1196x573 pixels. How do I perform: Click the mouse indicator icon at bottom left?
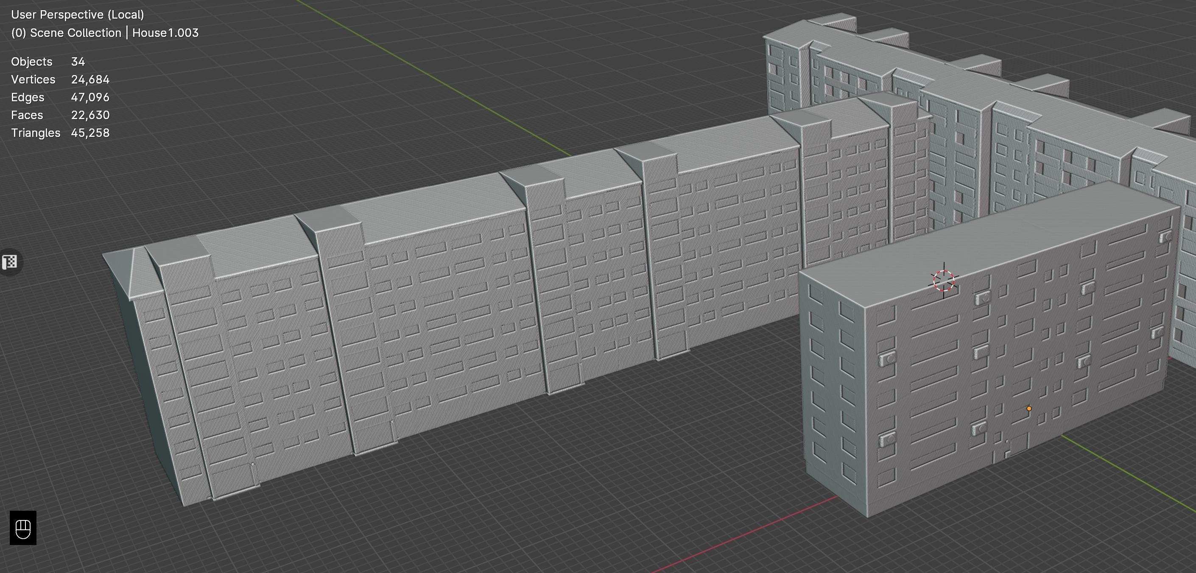23,528
